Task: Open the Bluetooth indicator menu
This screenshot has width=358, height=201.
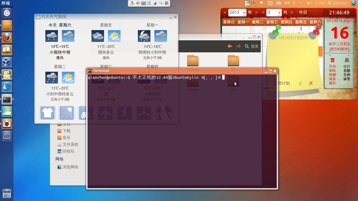Action: [x=294, y=3]
